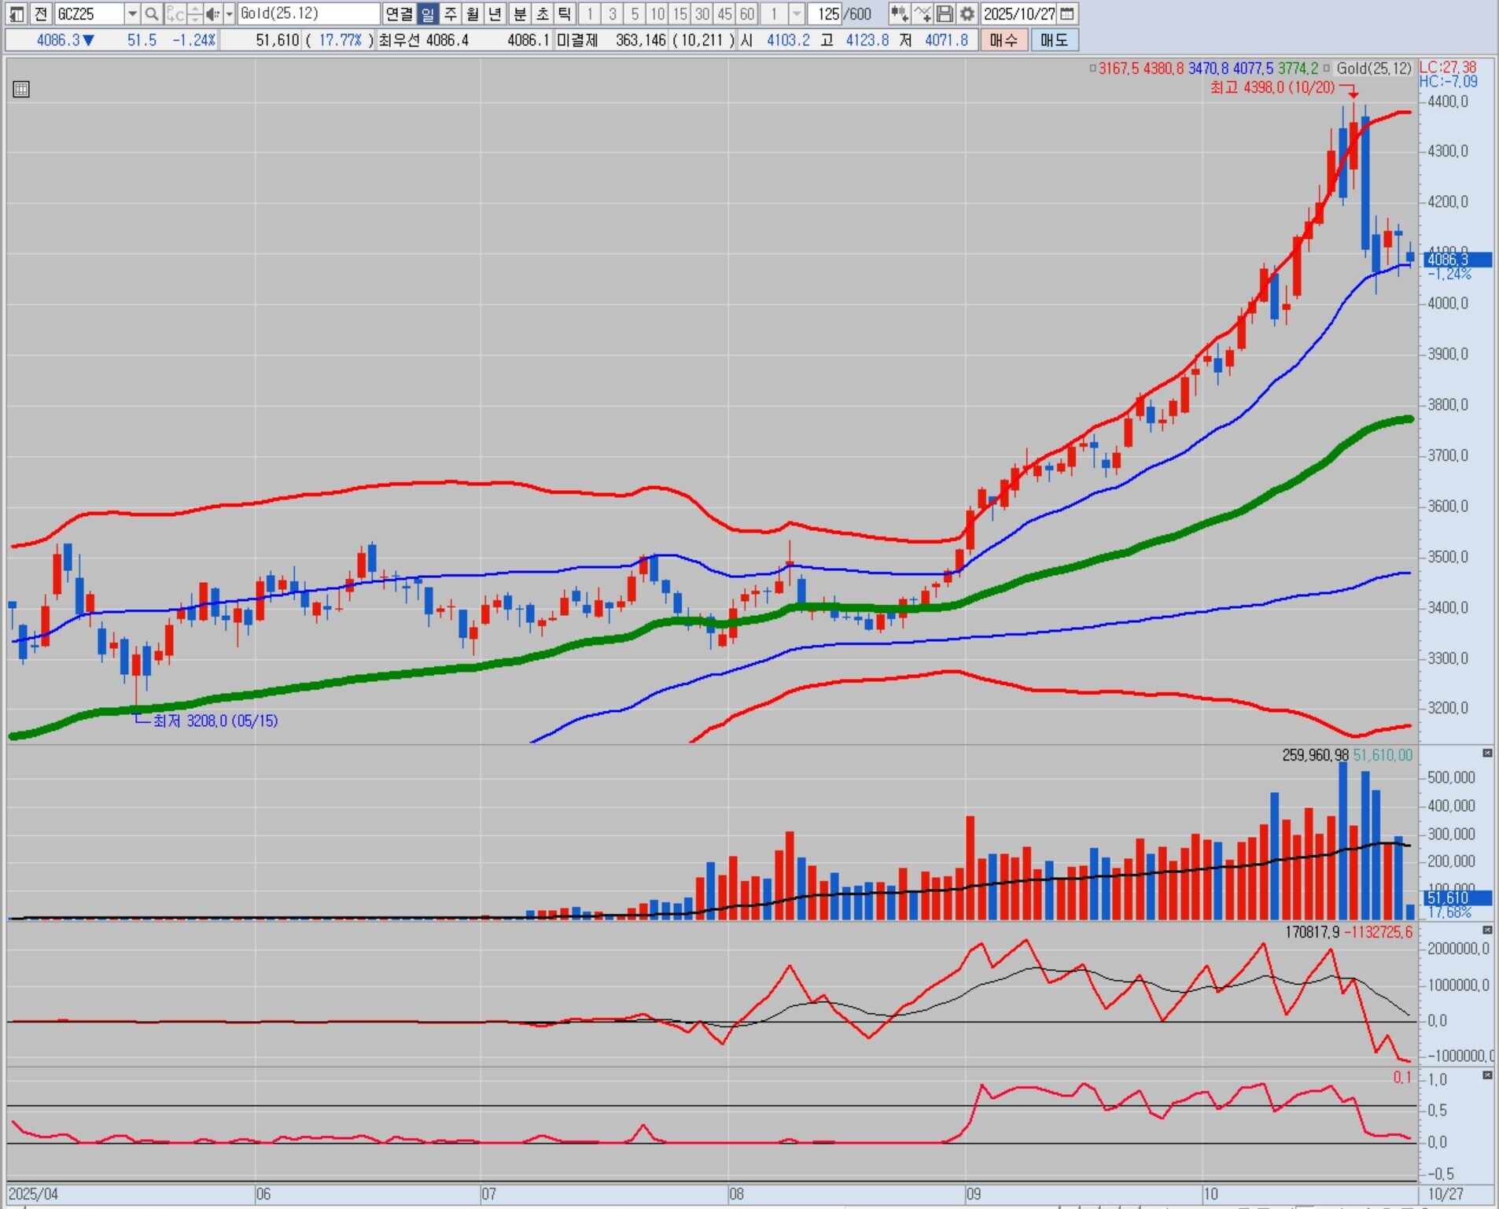The height and width of the screenshot is (1209, 1499).
Task: Click the add candlestick chart icon
Action: (x=899, y=14)
